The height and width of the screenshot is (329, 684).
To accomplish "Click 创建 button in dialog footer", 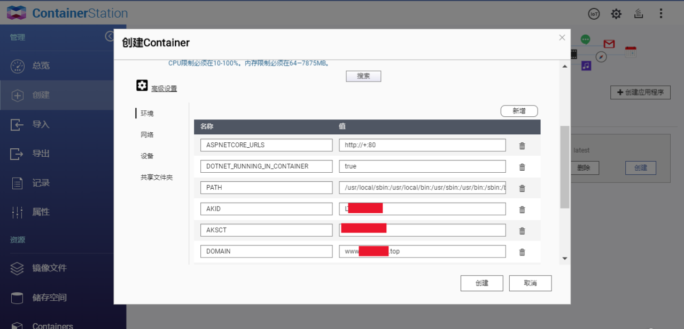I will click(482, 283).
